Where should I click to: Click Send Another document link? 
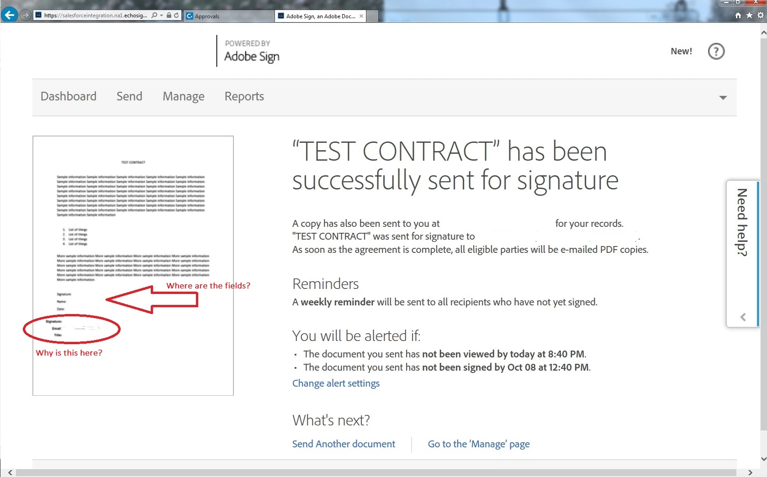point(344,444)
